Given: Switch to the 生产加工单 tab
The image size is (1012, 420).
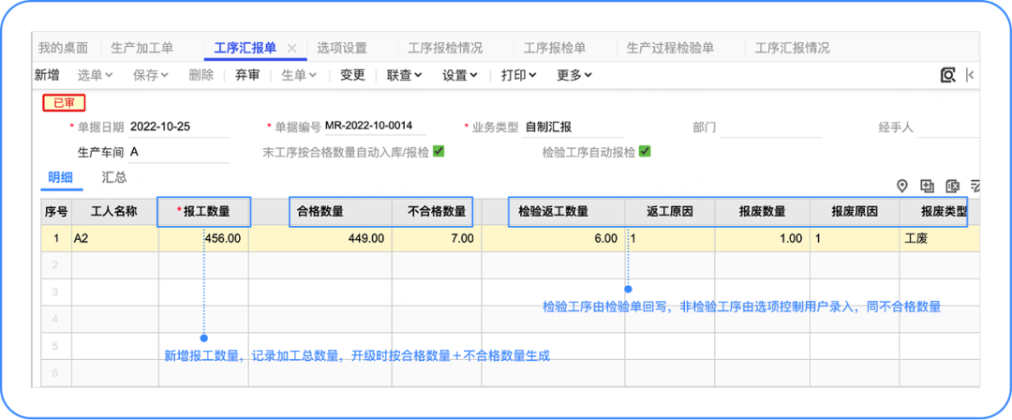Looking at the screenshot, I should (141, 48).
